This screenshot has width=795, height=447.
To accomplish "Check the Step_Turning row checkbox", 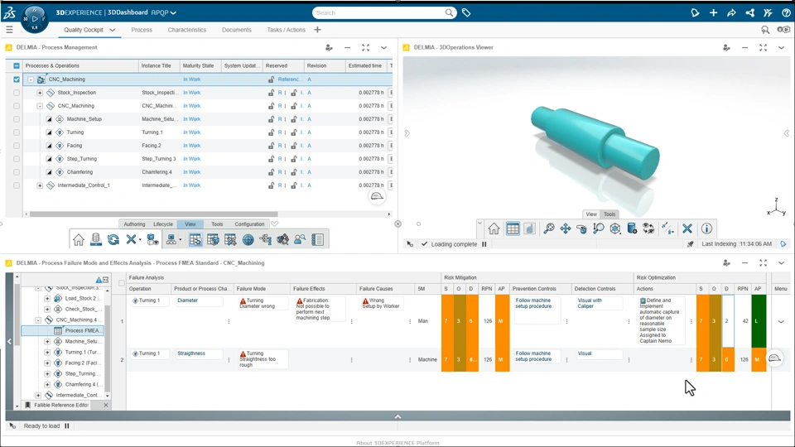I will pos(17,159).
